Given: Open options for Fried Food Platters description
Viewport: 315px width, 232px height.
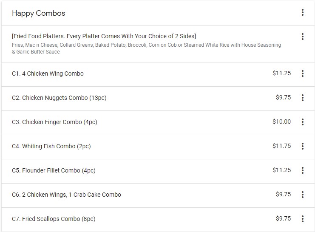Looking at the screenshot, I should pos(302,37).
